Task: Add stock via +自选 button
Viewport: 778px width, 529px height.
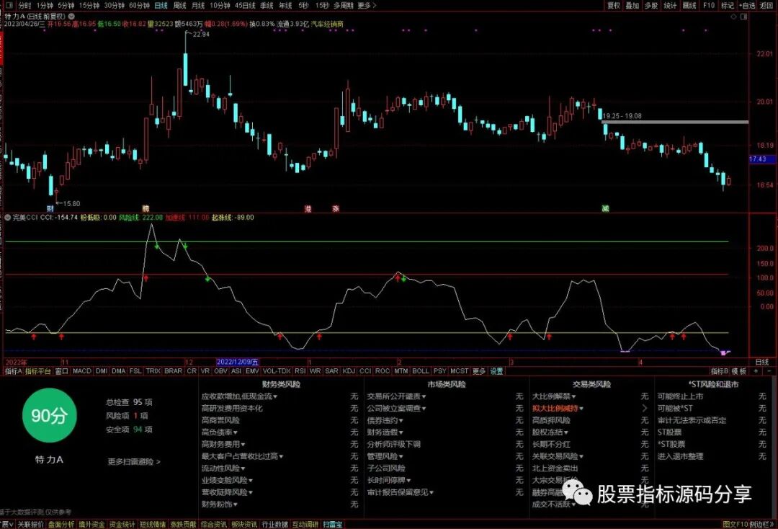Action: (x=747, y=6)
